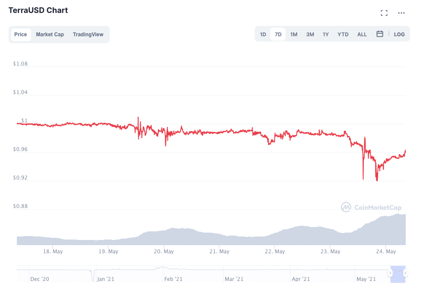Show ALL time price history

tap(362, 35)
